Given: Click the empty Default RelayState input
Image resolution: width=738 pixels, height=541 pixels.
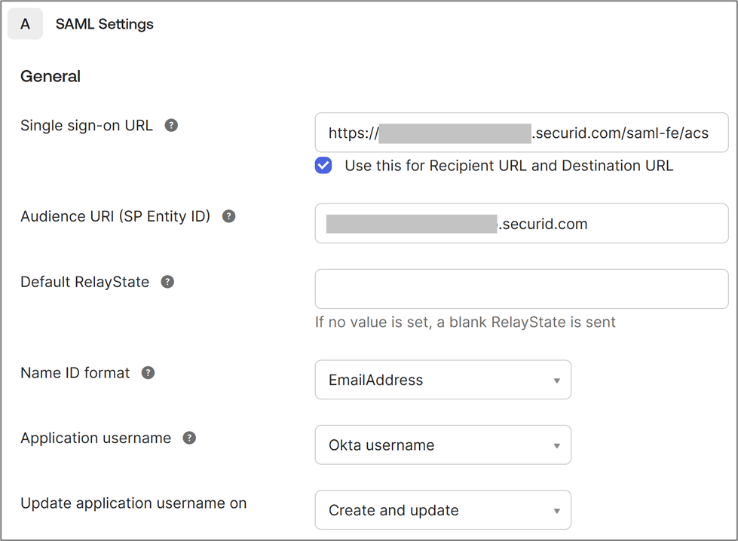Looking at the screenshot, I should pyautogui.click(x=521, y=289).
